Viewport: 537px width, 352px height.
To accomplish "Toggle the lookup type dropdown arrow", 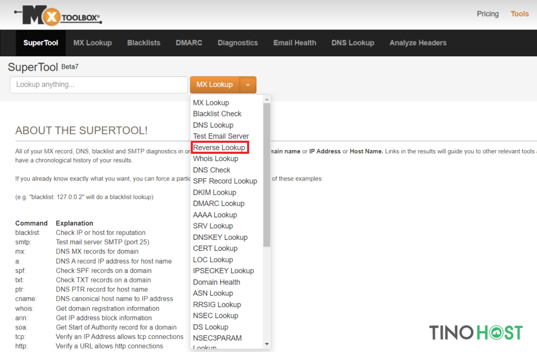I will point(248,84).
